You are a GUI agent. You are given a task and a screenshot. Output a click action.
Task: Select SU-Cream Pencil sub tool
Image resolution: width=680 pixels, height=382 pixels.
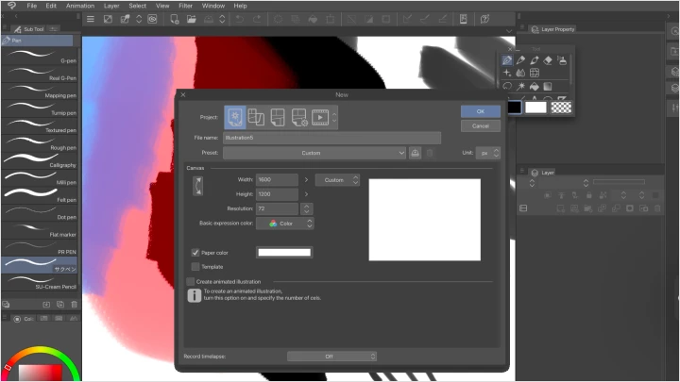coord(40,282)
